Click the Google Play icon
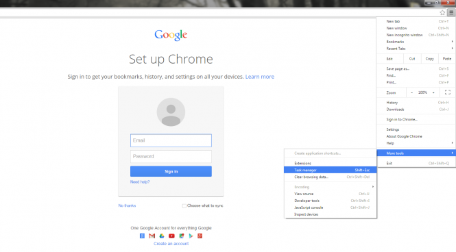 [191, 236]
